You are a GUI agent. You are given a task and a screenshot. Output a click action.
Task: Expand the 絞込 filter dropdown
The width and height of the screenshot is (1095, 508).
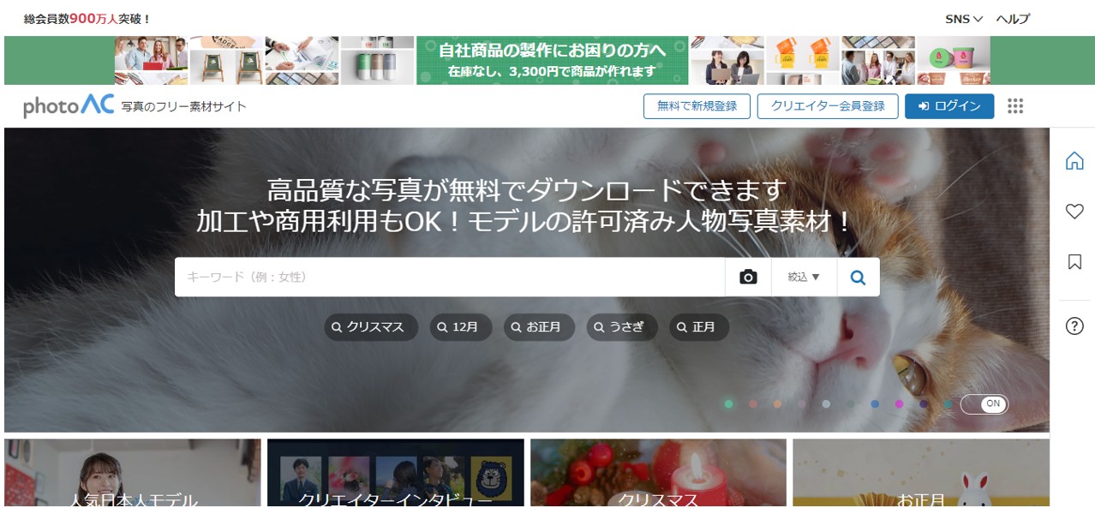(x=802, y=276)
